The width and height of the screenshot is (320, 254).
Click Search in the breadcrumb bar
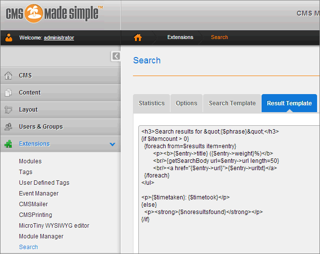click(x=219, y=37)
